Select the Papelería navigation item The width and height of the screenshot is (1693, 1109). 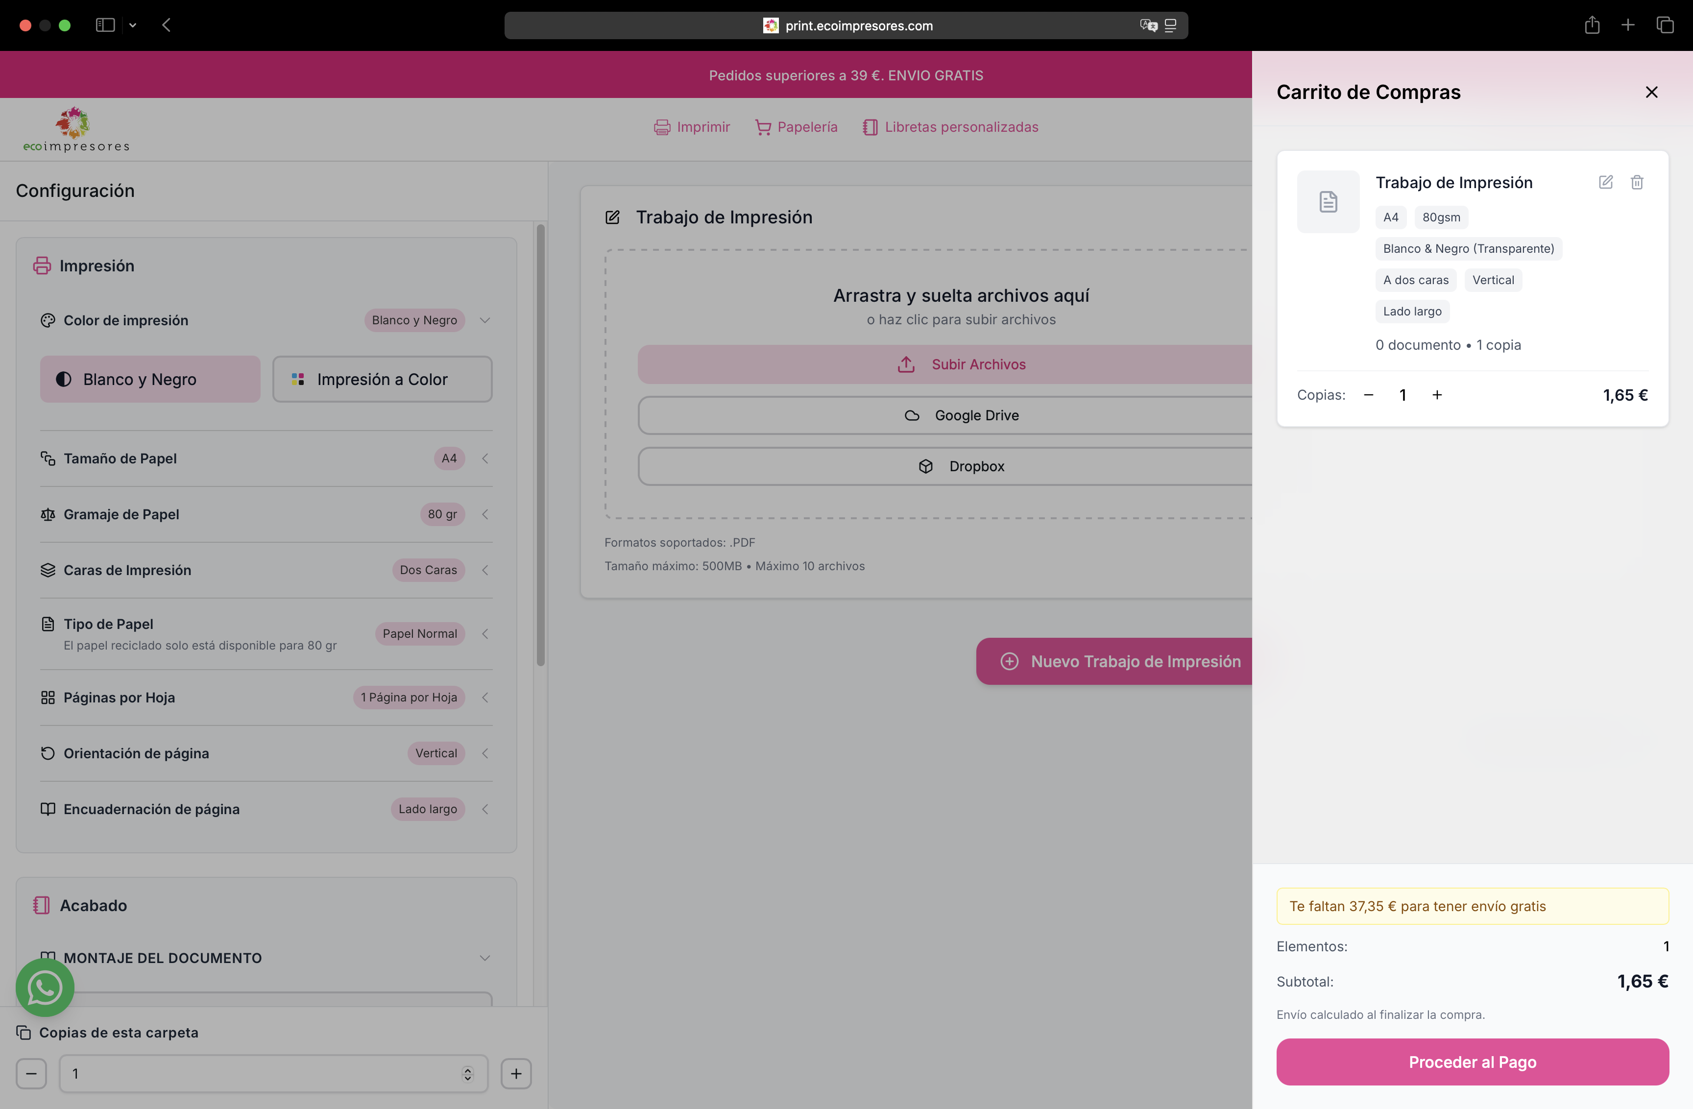point(796,126)
